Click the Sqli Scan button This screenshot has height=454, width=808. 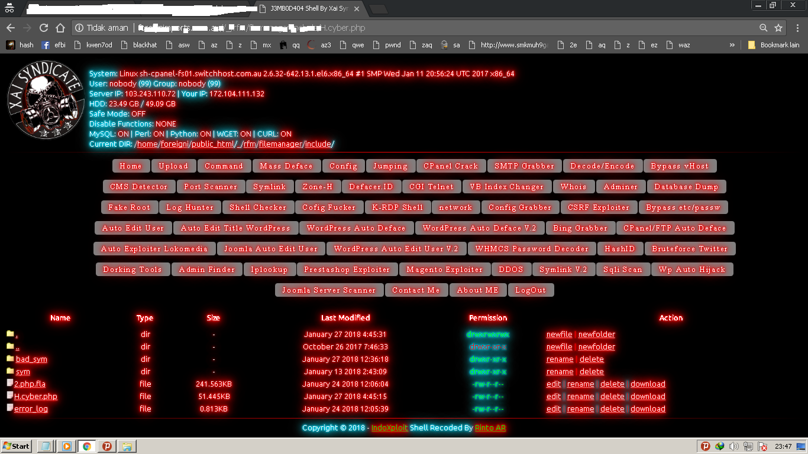point(623,270)
